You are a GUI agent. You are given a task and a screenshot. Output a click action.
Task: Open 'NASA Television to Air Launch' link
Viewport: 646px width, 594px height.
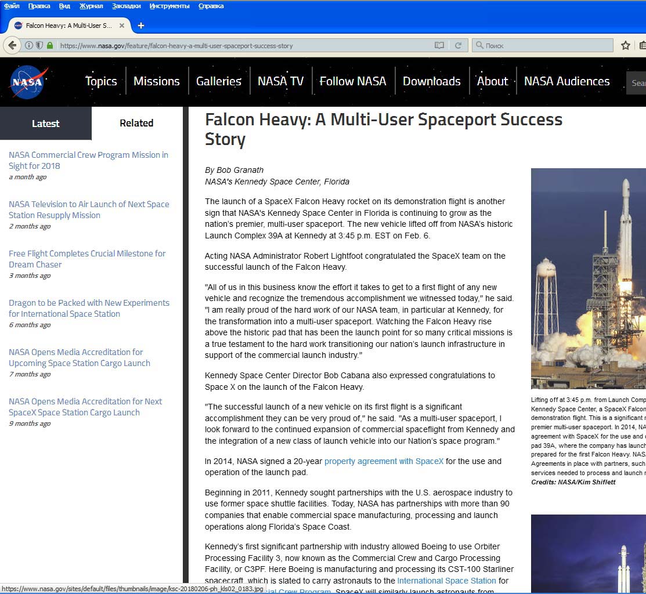pos(89,209)
